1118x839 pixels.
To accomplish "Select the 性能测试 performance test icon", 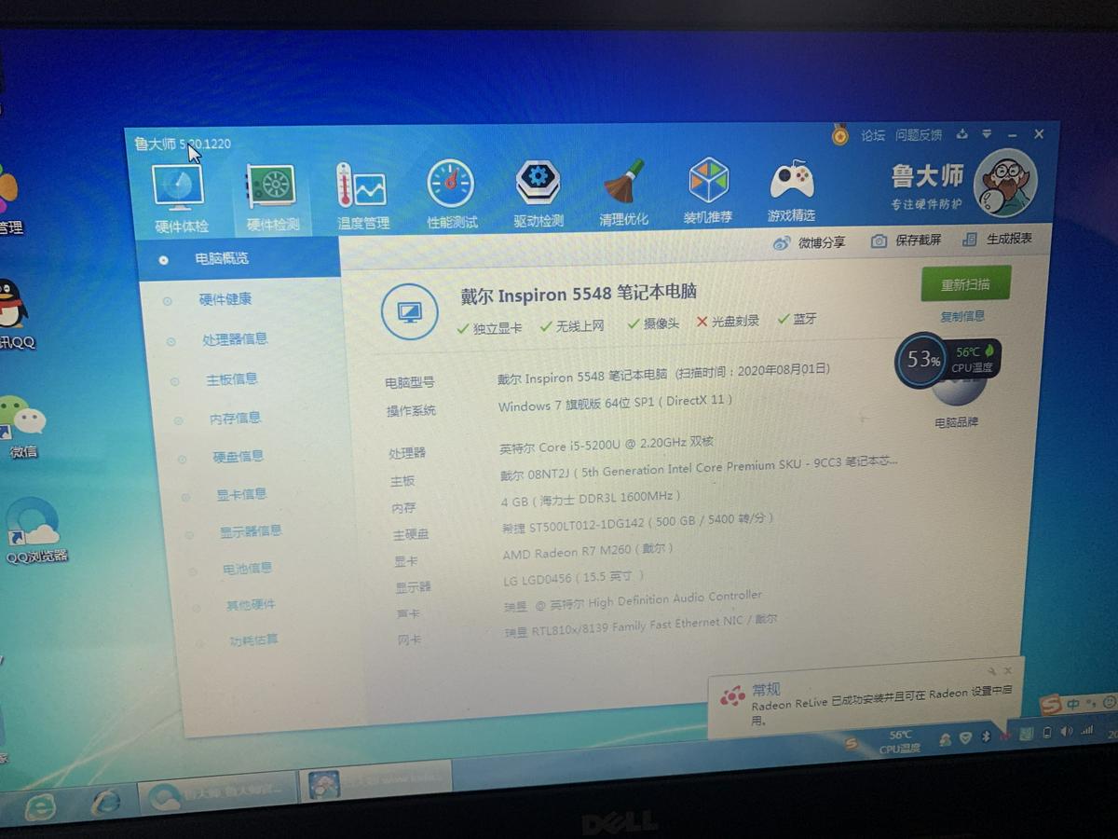I will tap(449, 191).
